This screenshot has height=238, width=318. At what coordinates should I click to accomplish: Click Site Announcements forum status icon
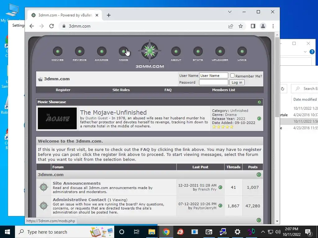coord(43,187)
